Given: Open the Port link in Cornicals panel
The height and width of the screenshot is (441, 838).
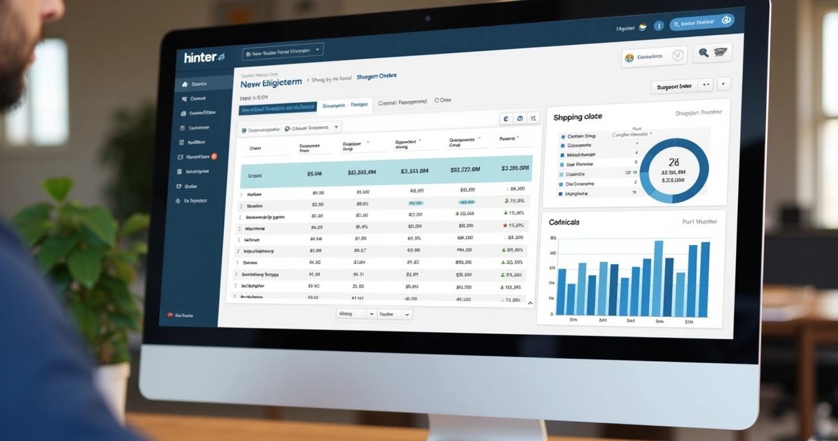Looking at the screenshot, I should (699, 221).
